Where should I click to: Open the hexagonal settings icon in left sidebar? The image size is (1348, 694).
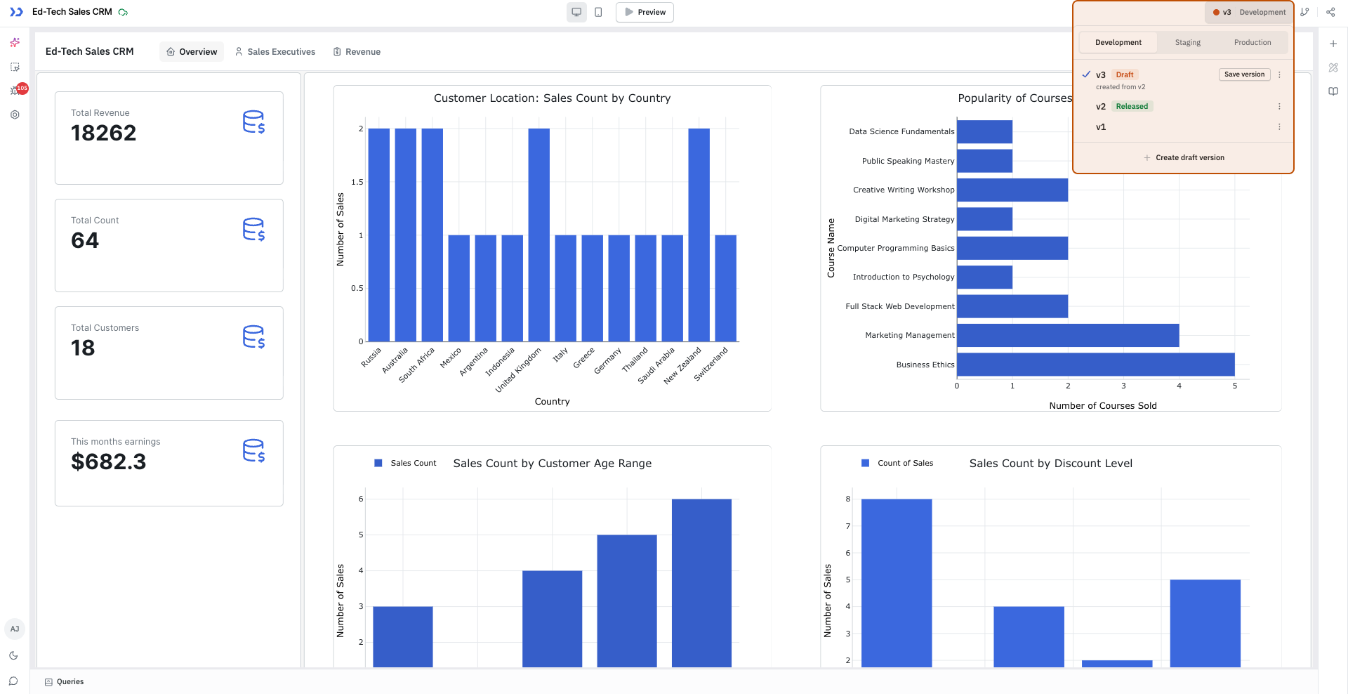click(15, 114)
